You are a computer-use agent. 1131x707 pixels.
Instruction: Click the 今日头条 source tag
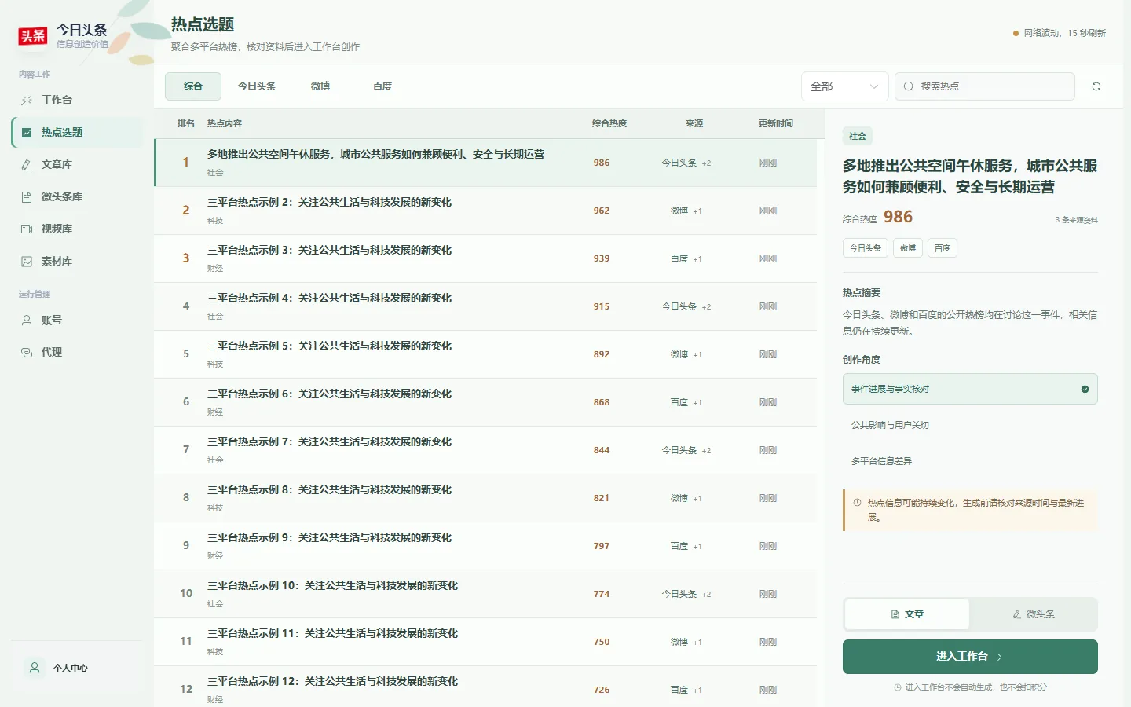(866, 248)
